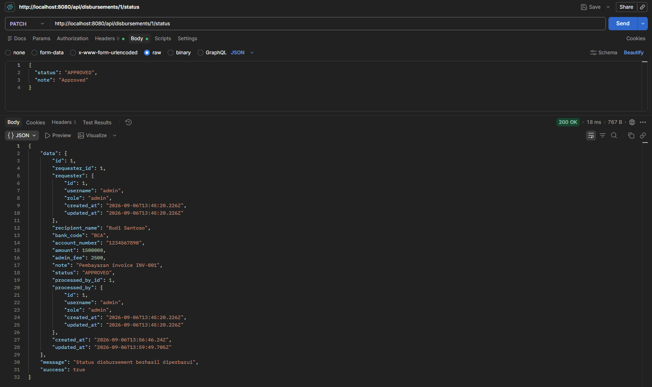Viewport: 652px width, 387px height.
Task: Expand Visualize options chevron
Action: [115, 135]
